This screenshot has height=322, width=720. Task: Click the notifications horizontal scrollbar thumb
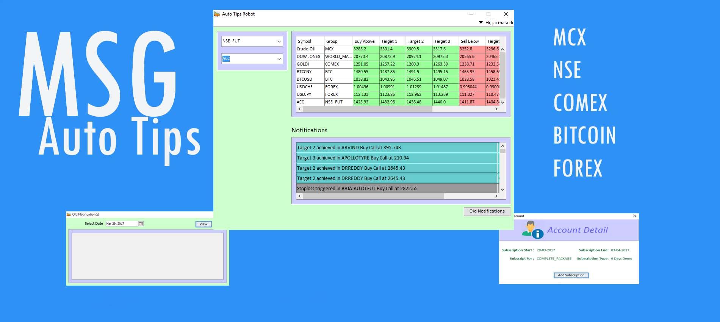pyautogui.click(x=374, y=196)
